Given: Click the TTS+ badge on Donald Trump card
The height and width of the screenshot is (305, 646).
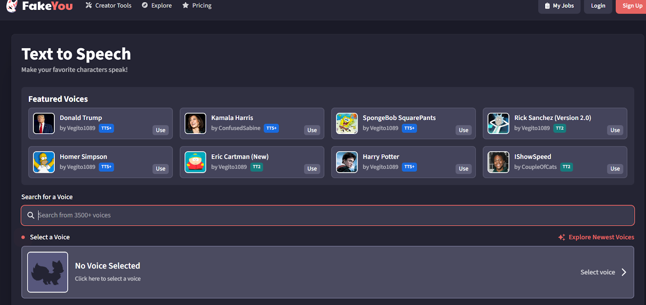Looking at the screenshot, I should tap(107, 128).
